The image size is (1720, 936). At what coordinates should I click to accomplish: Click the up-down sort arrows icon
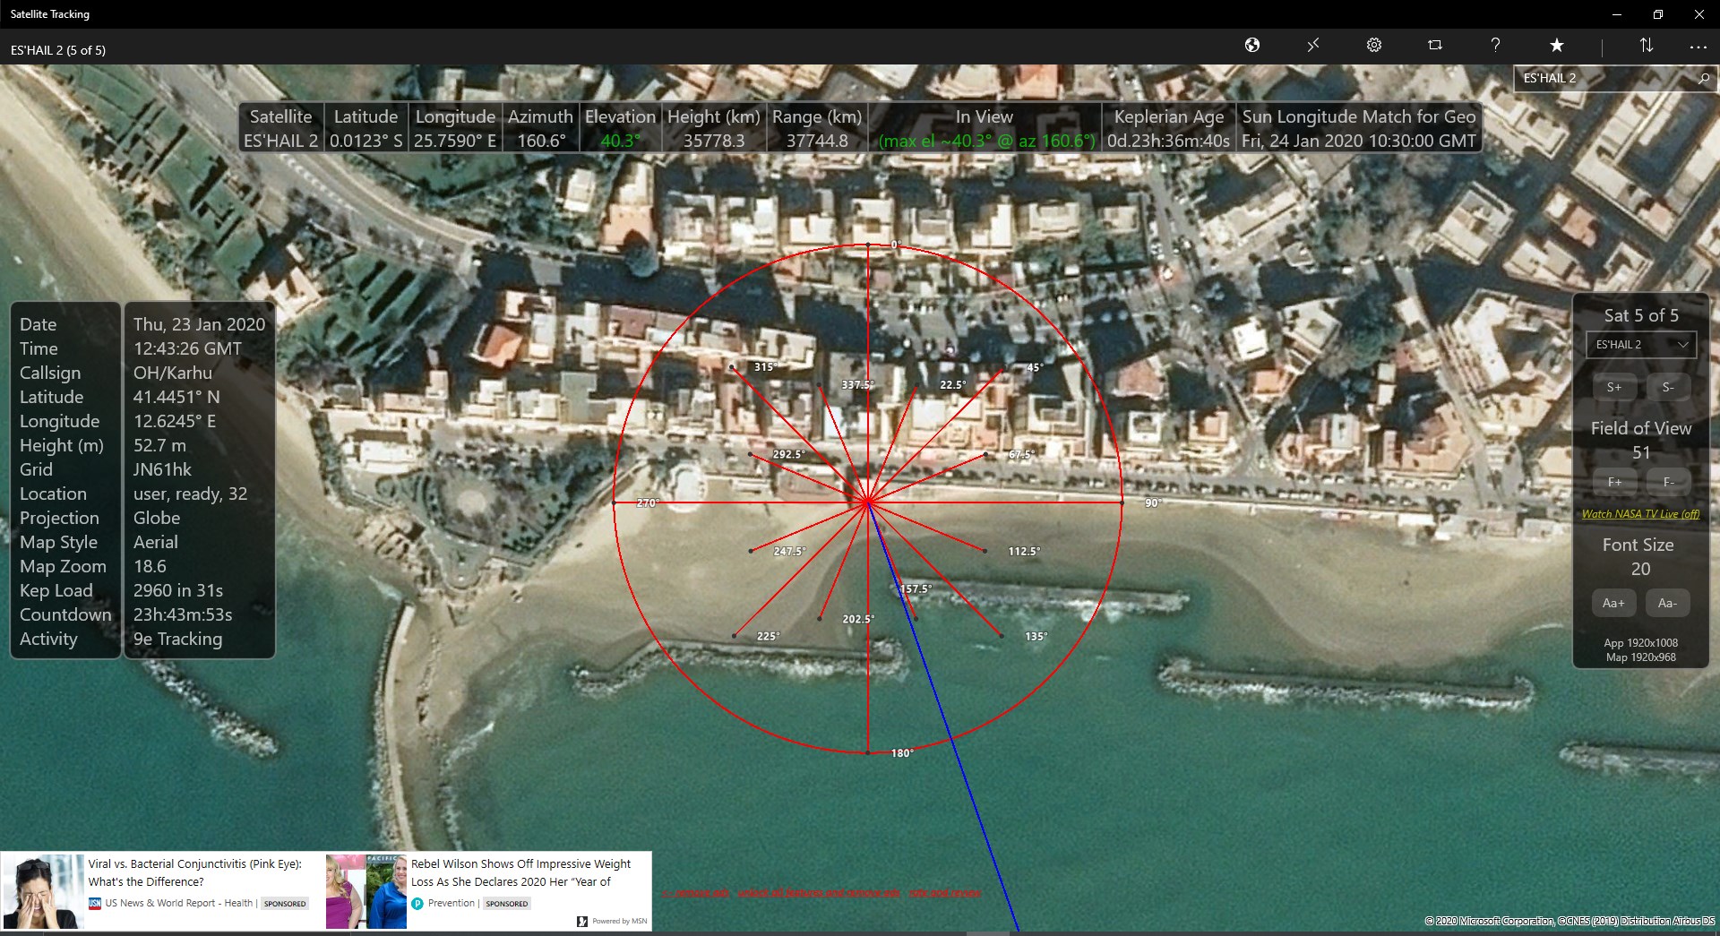pos(1647,45)
